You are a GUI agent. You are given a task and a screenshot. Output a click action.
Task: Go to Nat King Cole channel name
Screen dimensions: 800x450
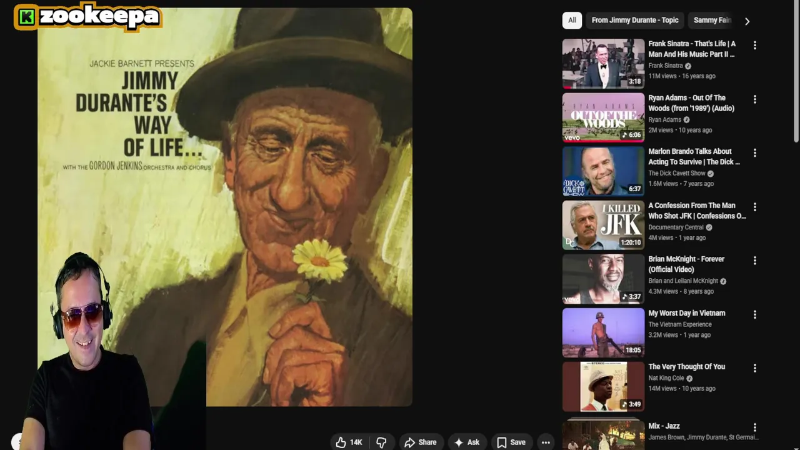coord(666,378)
